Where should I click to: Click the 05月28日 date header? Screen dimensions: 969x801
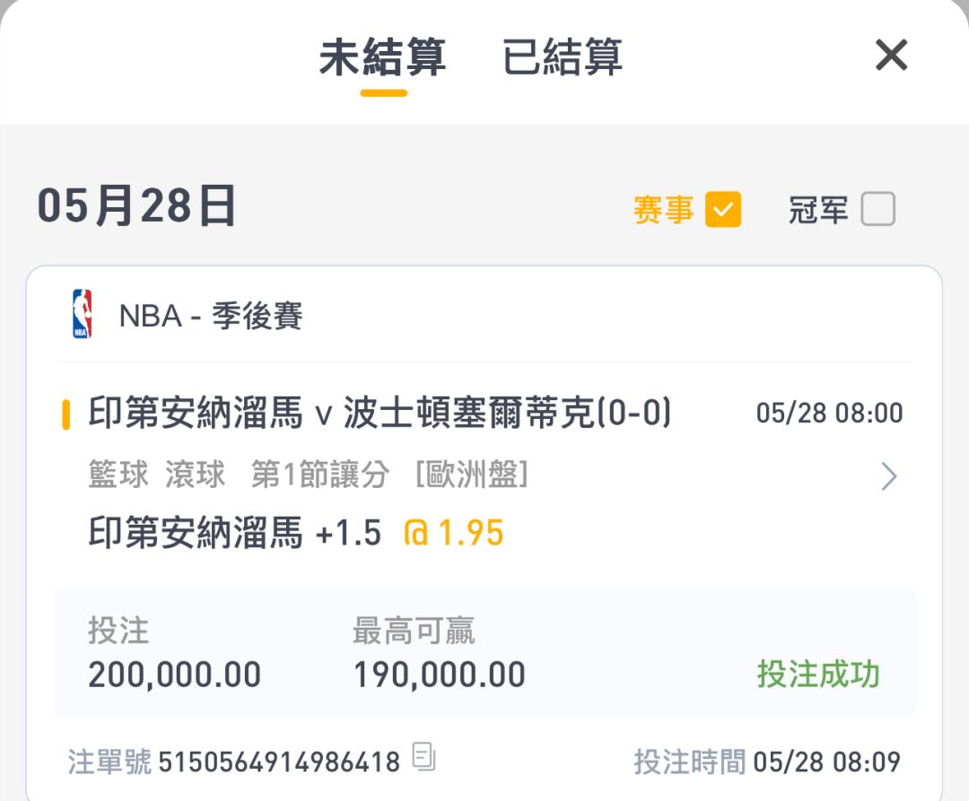point(136,206)
